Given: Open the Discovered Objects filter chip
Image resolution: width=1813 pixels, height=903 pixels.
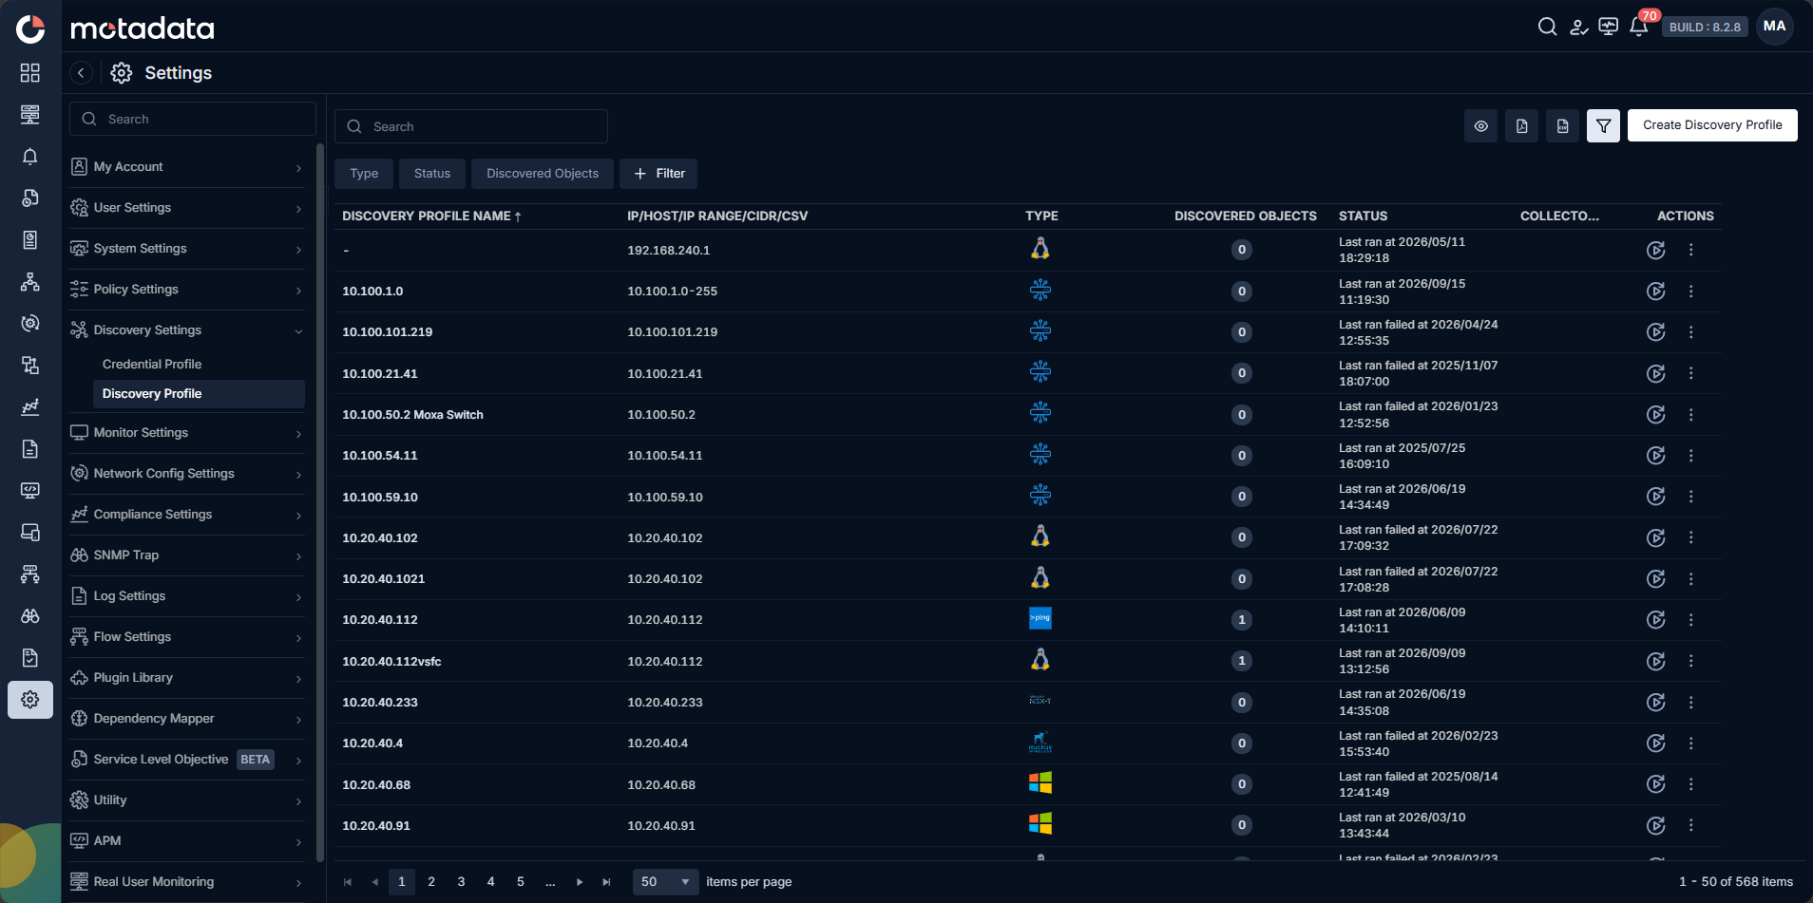Looking at the screenshot, I should pyautogui.click(x=543, y=174).
